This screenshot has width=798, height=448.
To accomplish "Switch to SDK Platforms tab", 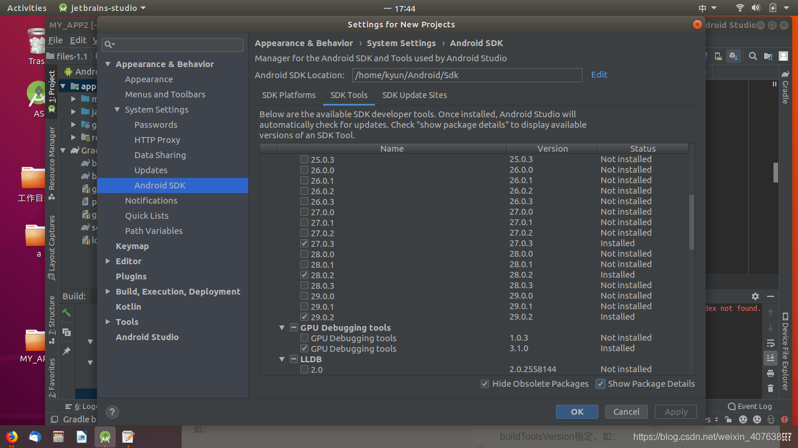I will (289, 95).
